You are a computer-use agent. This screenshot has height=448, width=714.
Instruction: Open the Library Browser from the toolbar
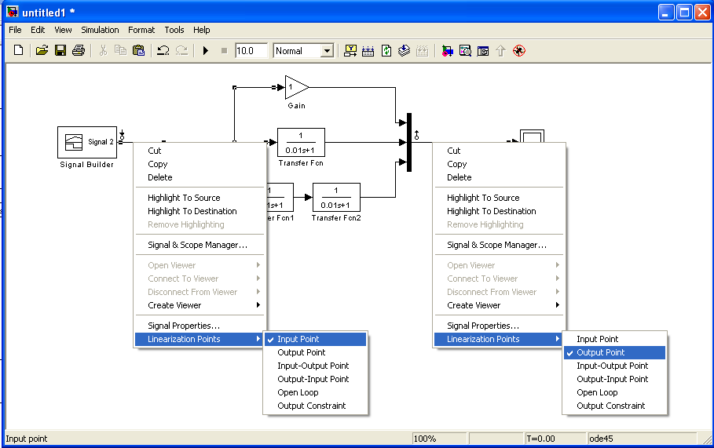[446, 51]
